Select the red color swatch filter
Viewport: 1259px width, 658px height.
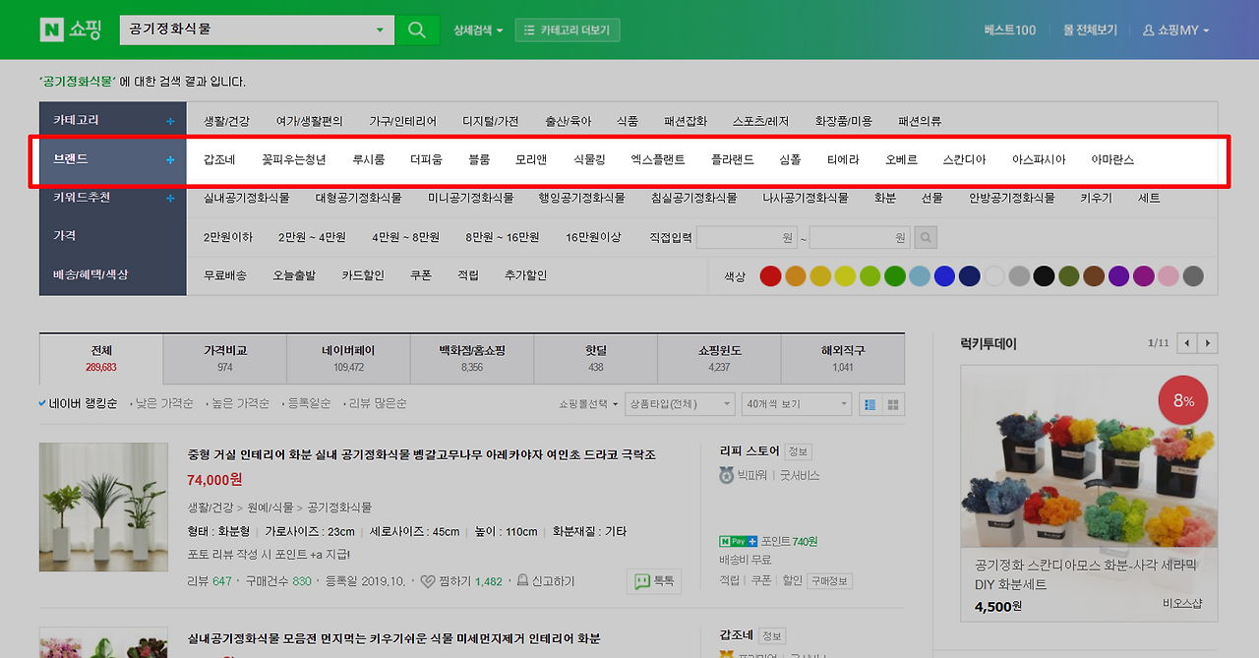coord(770,276)
